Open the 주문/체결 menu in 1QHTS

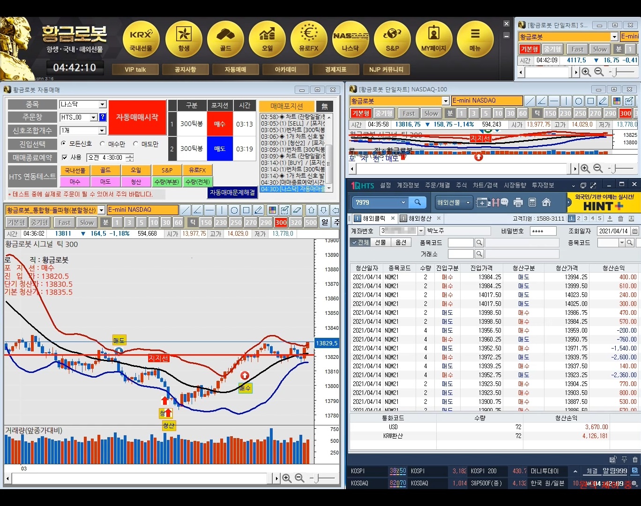coord(437,186)
